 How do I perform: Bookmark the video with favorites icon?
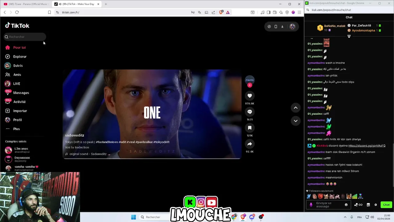point(250,128)
